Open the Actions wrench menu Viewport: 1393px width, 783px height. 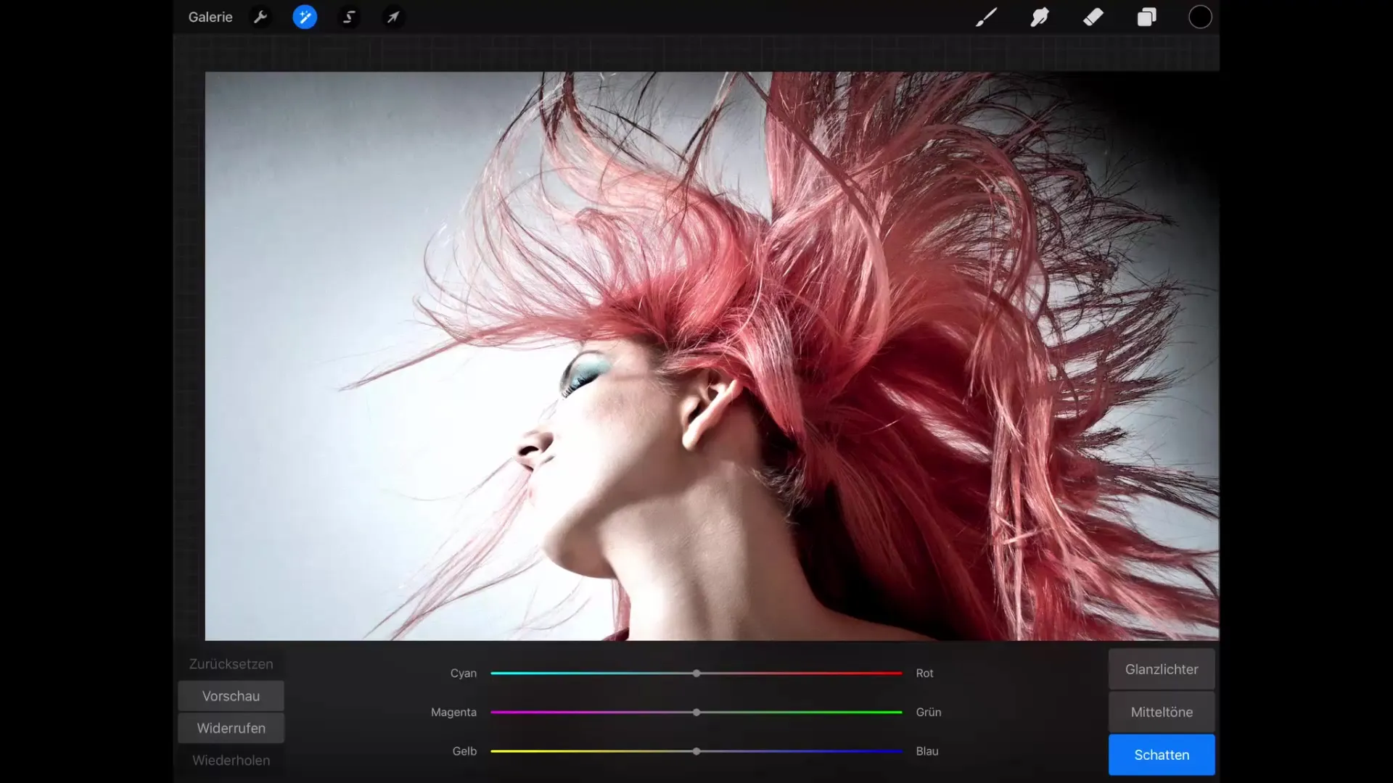click(260, 17)
